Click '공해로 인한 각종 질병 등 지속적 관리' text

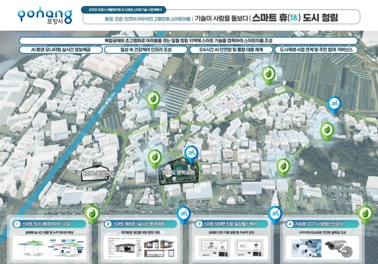(x=231, y=233)
